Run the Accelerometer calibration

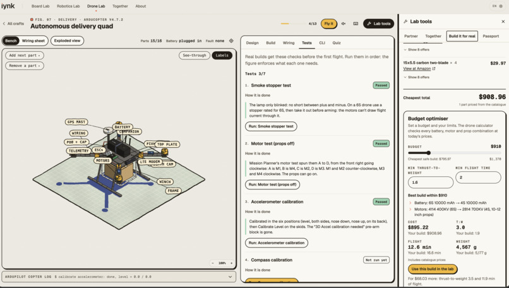click(x=277, y=243)
